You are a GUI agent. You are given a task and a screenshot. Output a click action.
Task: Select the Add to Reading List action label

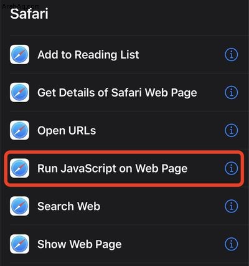click(88, 55)
